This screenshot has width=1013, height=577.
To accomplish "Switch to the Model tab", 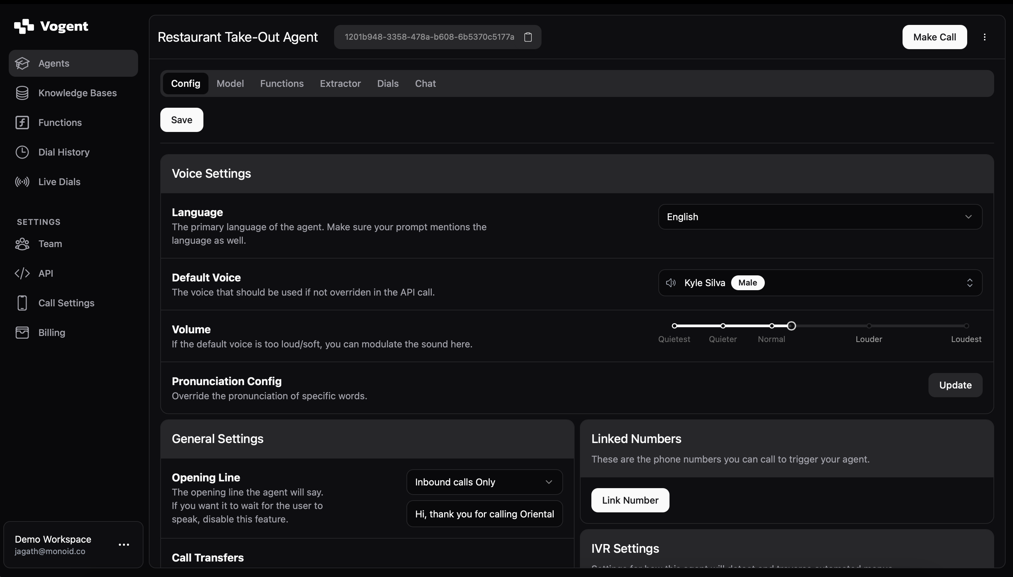I will tap(230, 83).
